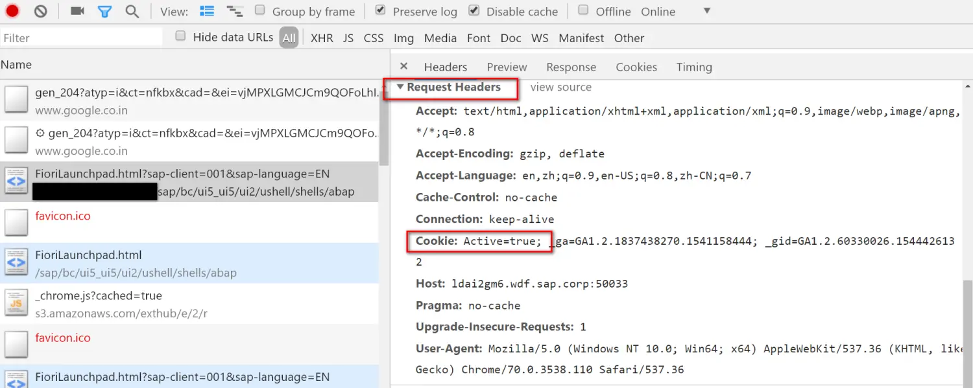Image resolution: width=973 pixels, height=388 pixels.
Task: Click into the Filter text field
Action: pos(82,38)
